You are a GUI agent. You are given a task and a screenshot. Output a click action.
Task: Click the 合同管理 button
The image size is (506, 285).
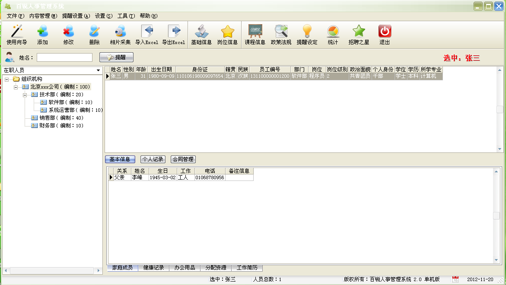[183, 159]
